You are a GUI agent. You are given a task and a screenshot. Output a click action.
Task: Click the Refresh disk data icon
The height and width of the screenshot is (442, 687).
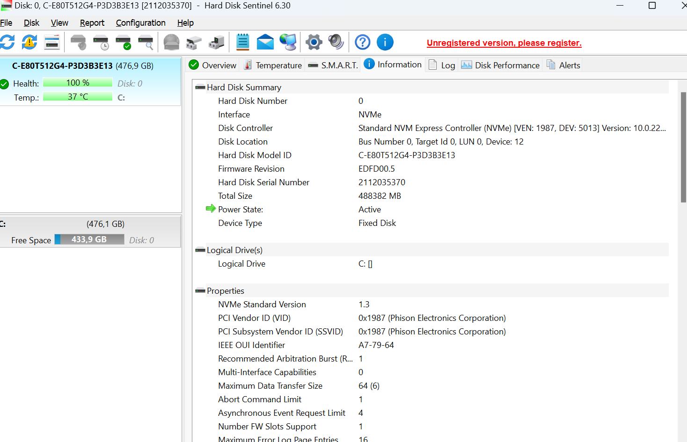point(7,42)
